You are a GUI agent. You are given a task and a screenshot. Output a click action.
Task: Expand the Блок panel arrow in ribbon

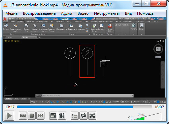(x=15, y=34)
